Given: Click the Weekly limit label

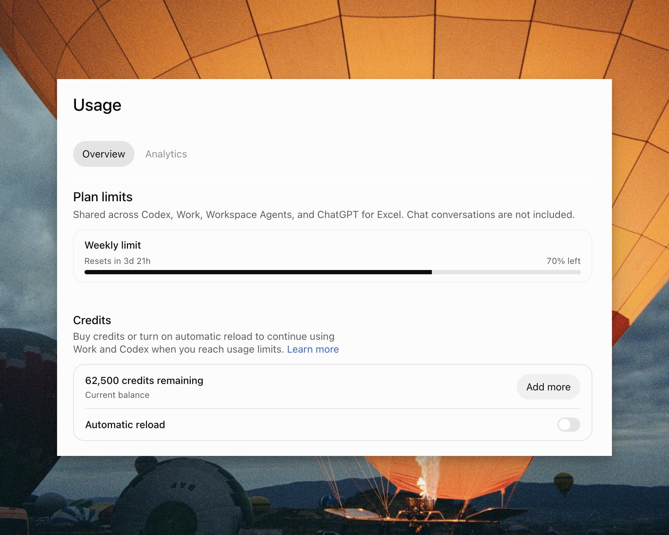Looking at the screenshot, I should click(113, 245).
